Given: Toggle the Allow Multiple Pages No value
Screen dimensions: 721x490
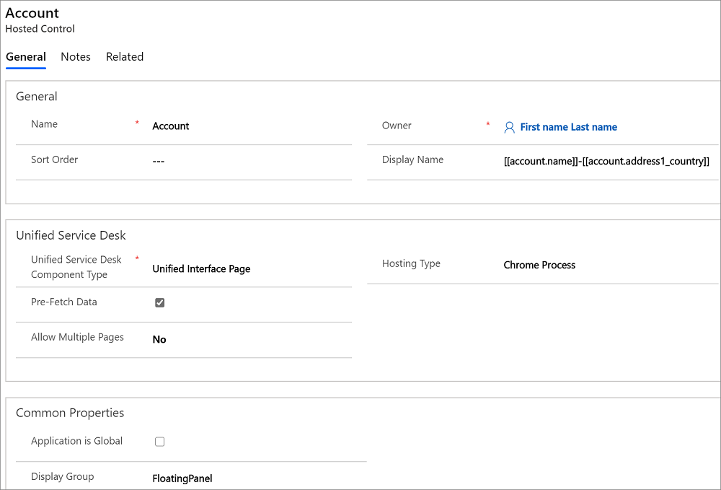Looking at the screenshot, I should click(x=159, y=340).
